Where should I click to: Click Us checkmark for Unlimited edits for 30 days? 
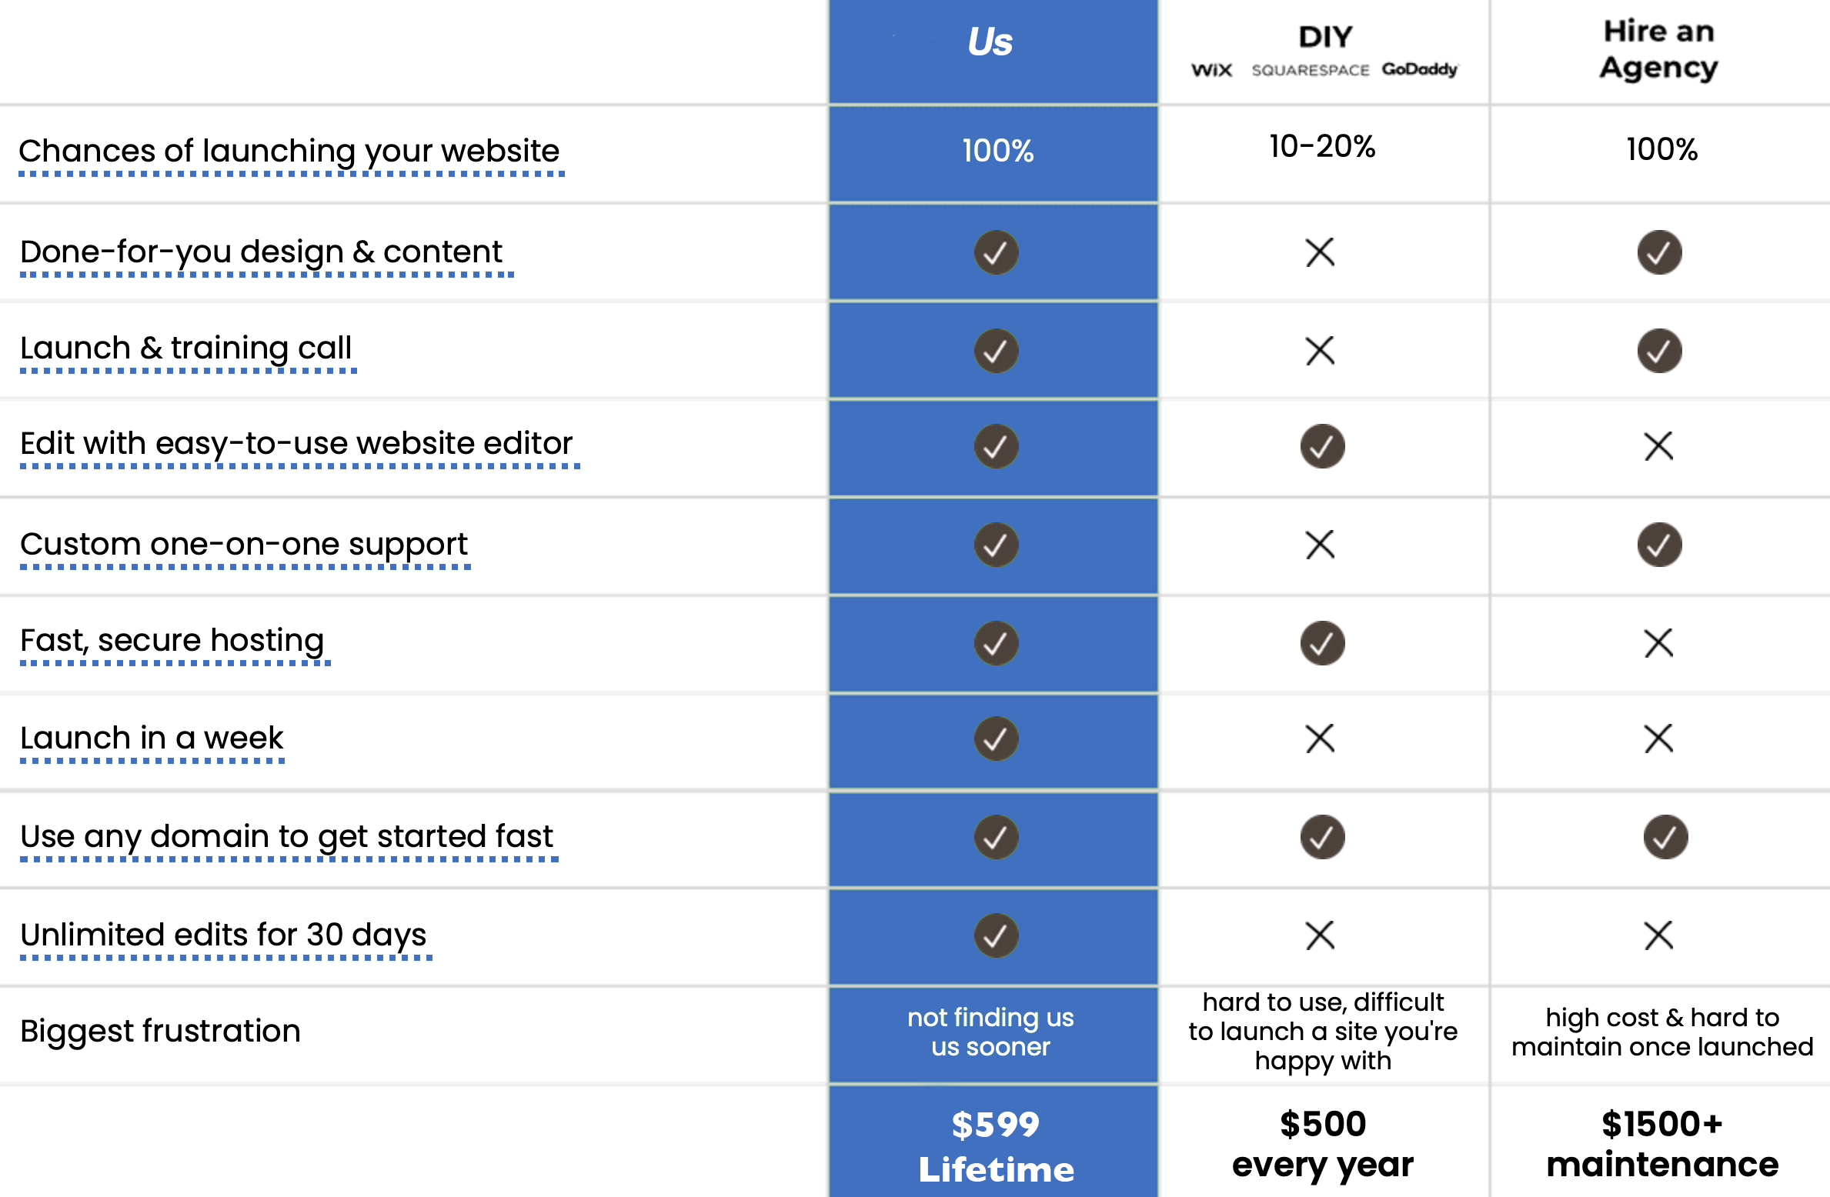pyautogui.click(x=996, y=935)
